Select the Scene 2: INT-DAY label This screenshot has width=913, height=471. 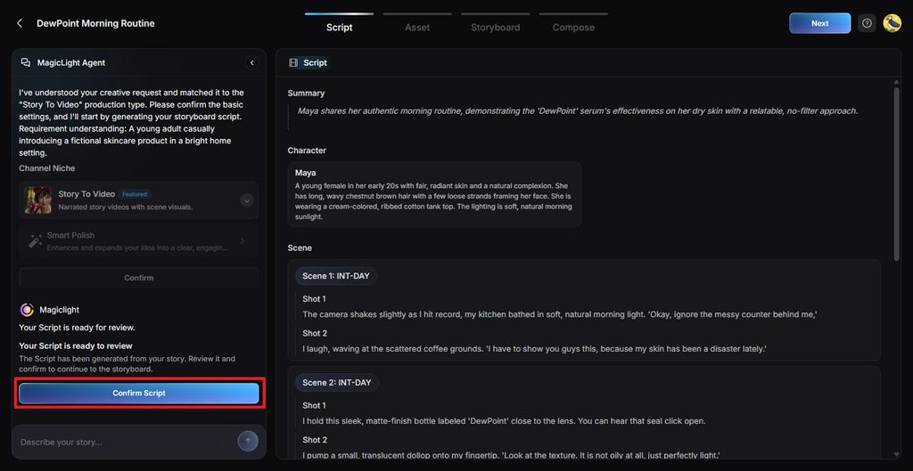click(336, 383)
